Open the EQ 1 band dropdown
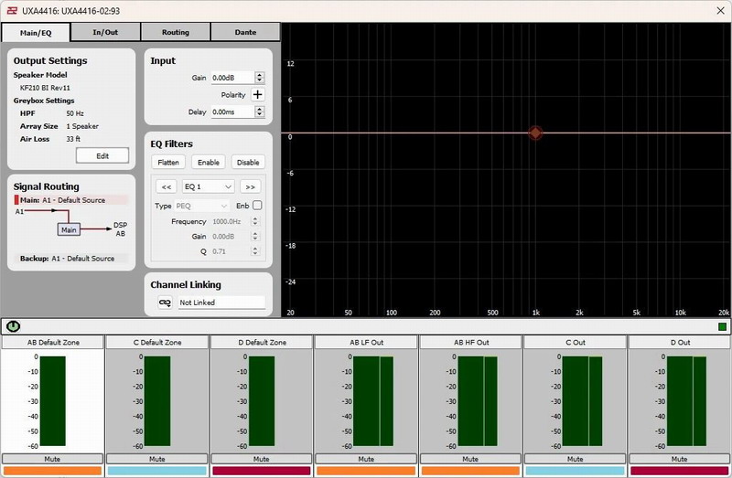 [209, 186]
